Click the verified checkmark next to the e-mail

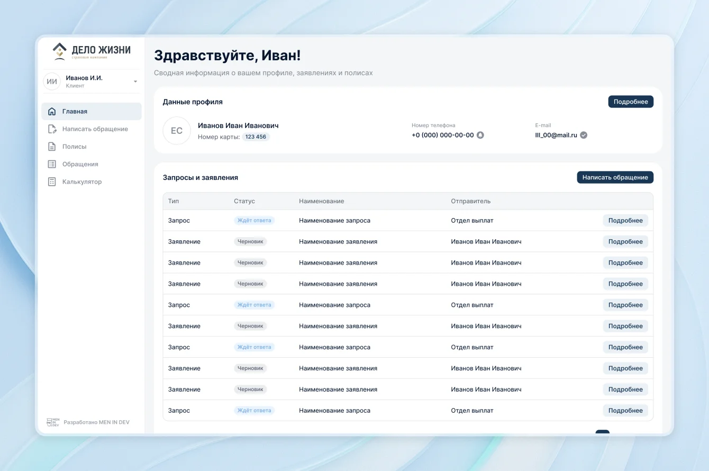584,135
